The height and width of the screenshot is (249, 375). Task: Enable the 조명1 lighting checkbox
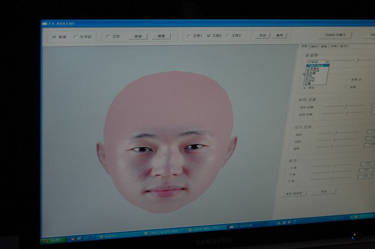(189, 35)
